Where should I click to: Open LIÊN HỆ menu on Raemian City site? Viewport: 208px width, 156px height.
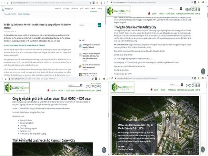click(100, 9)
